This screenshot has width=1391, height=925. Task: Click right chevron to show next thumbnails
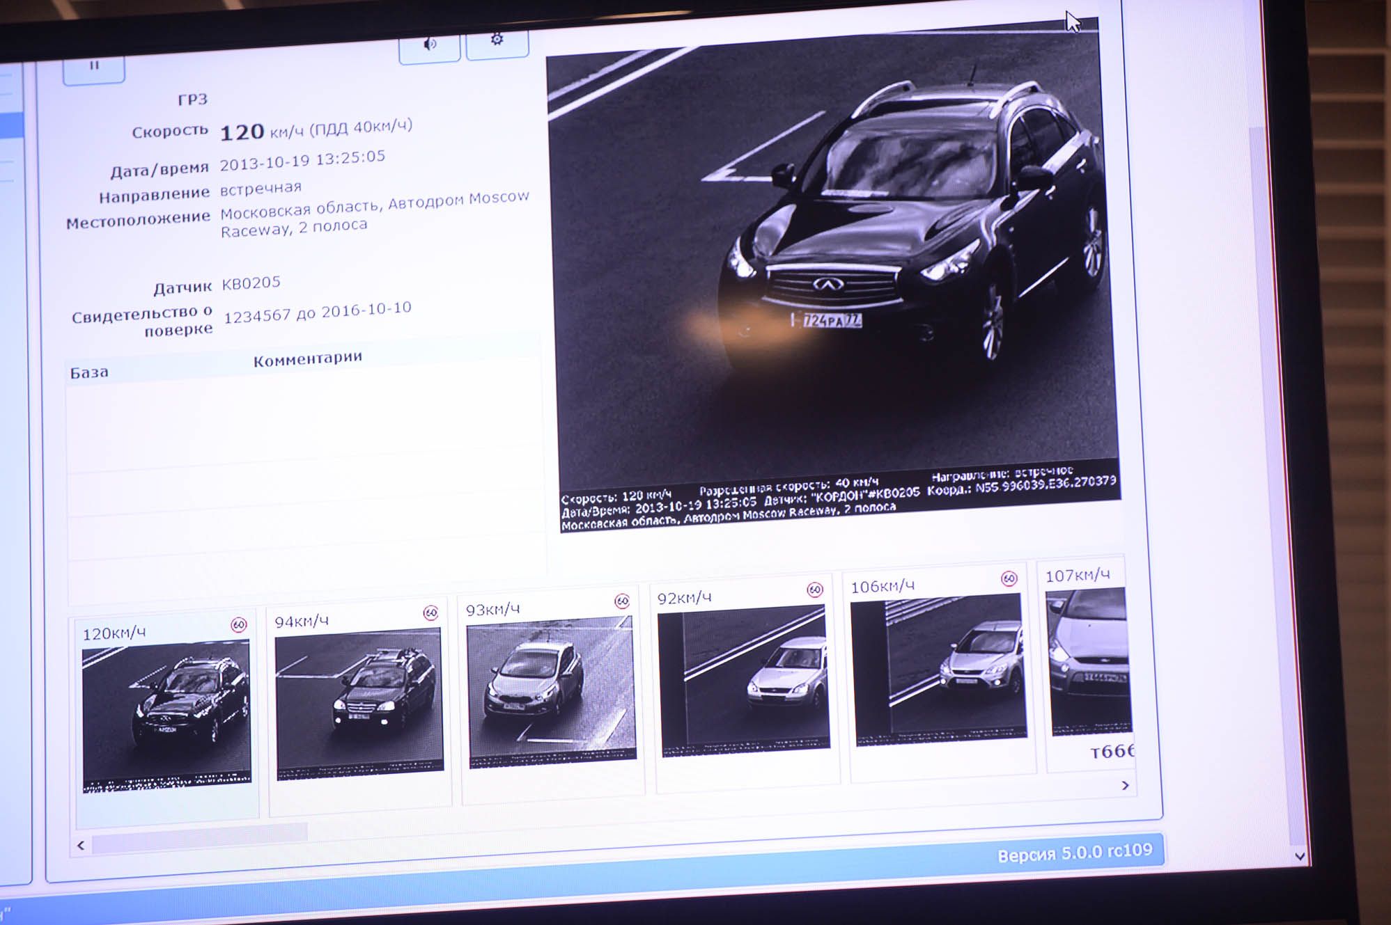1125,785
